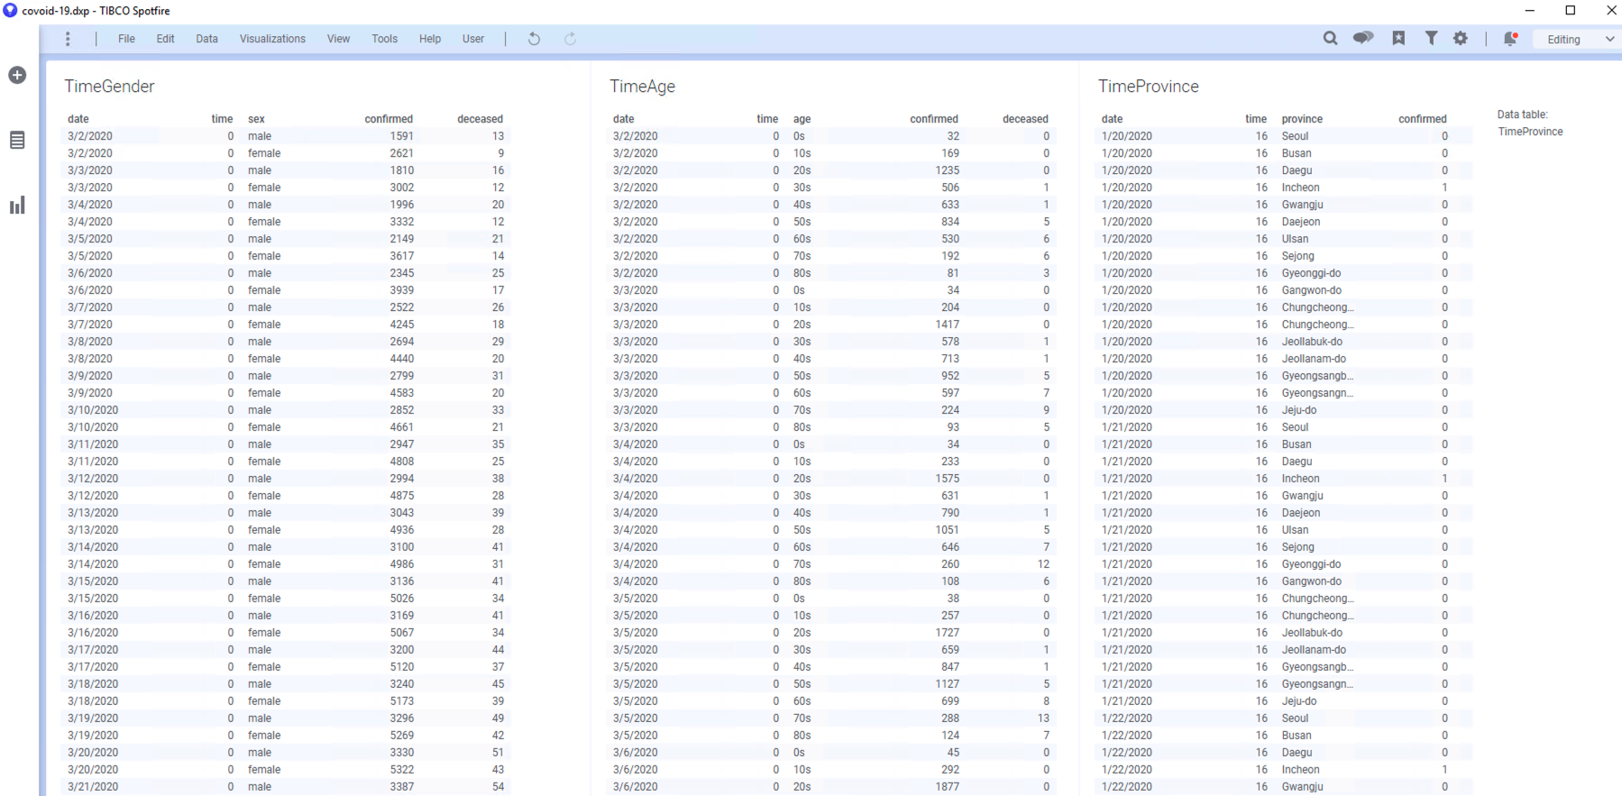1622x796 pixels.
Task: Sort TimeGender by the sex column header
Action: [256, 119]
